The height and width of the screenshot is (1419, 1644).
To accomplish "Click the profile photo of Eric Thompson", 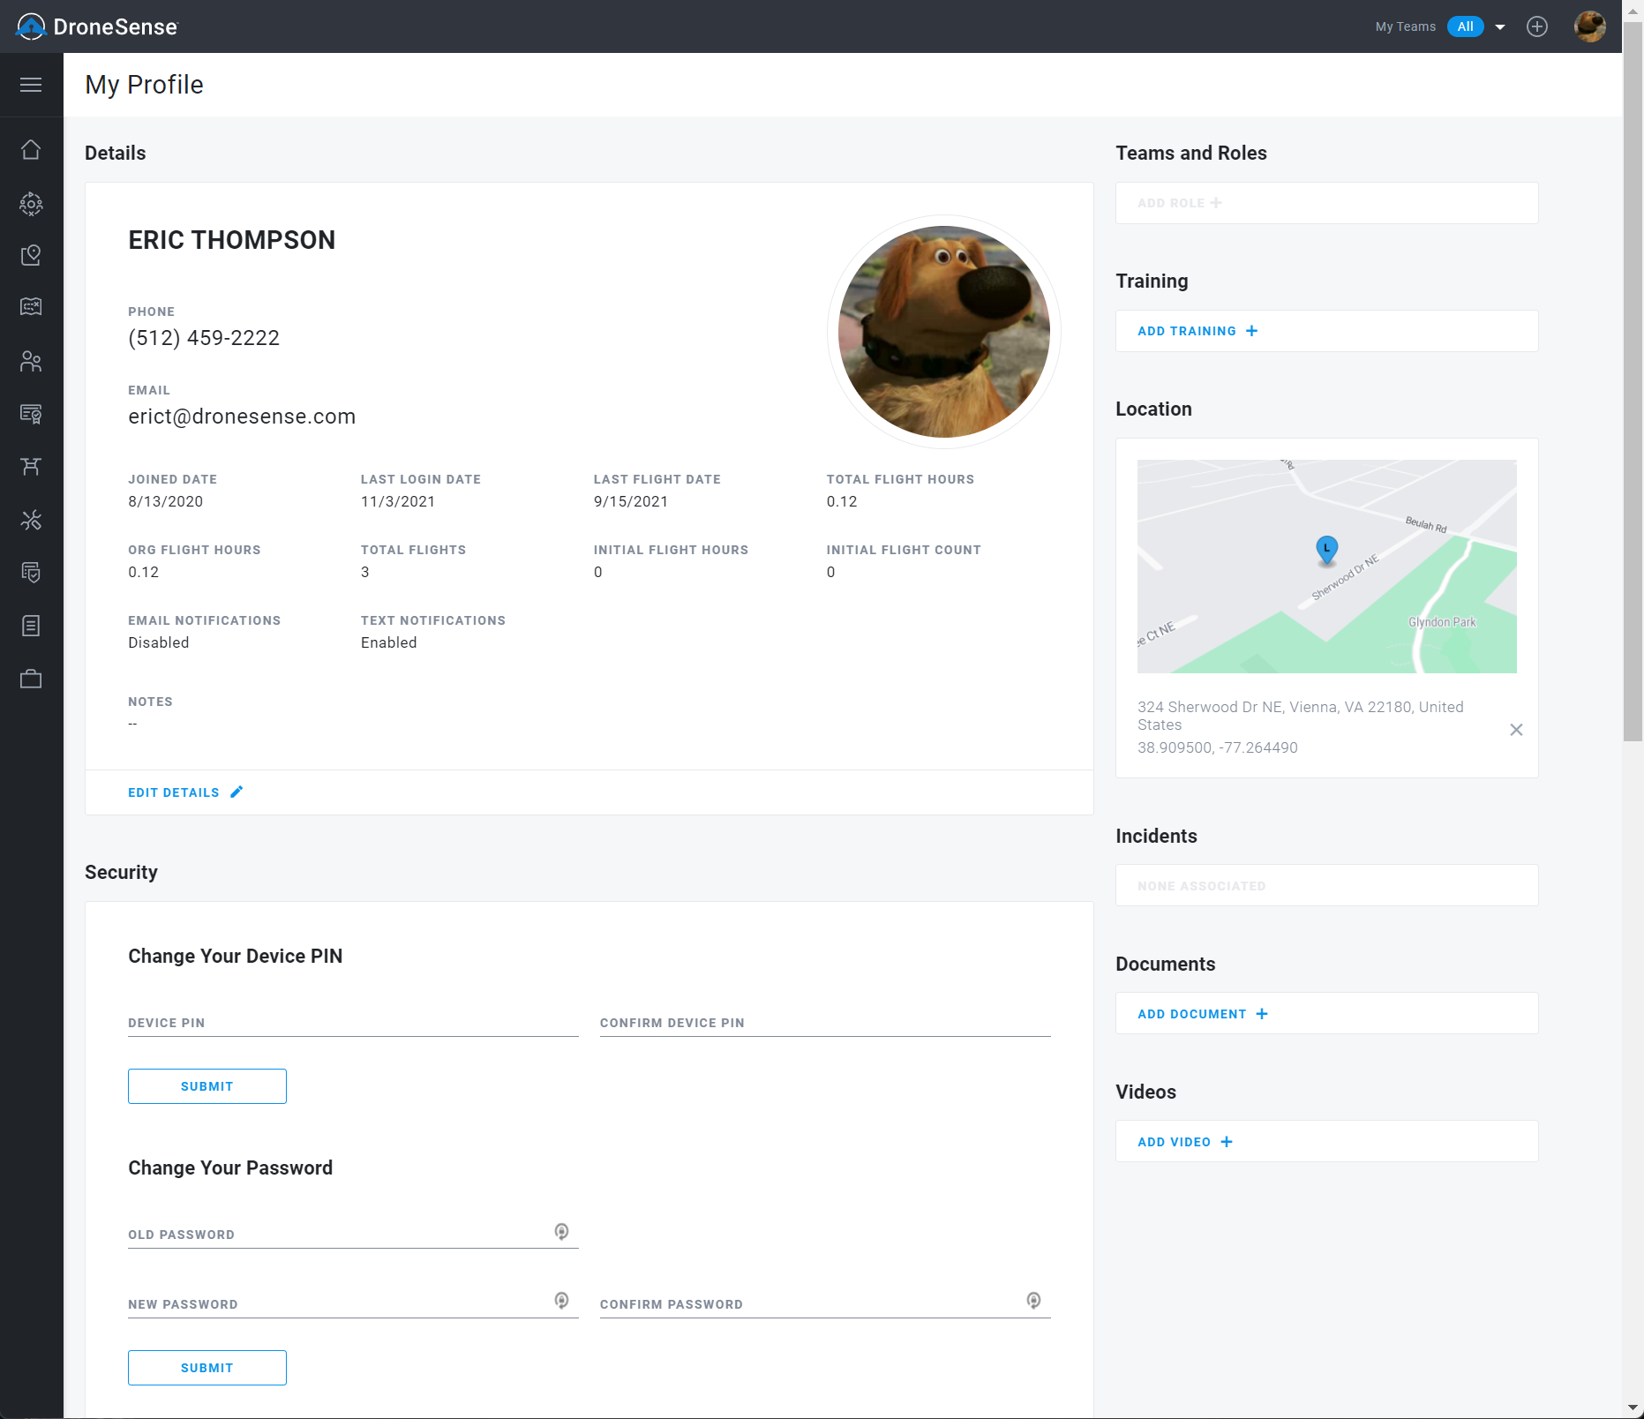I will click(x=944, y=332).
